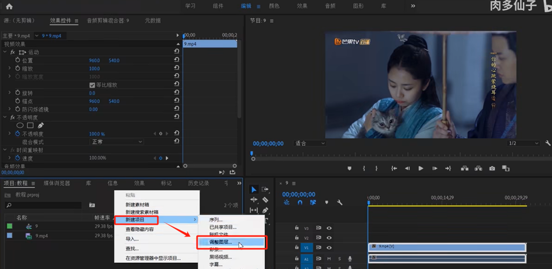Open the 1/2 playback resolution dropdown

coord(523,143)
